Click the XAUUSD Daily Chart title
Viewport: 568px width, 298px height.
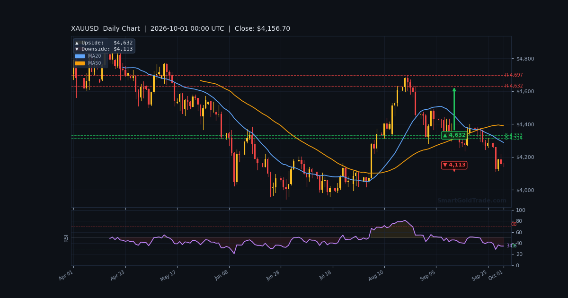click(106, 29)
